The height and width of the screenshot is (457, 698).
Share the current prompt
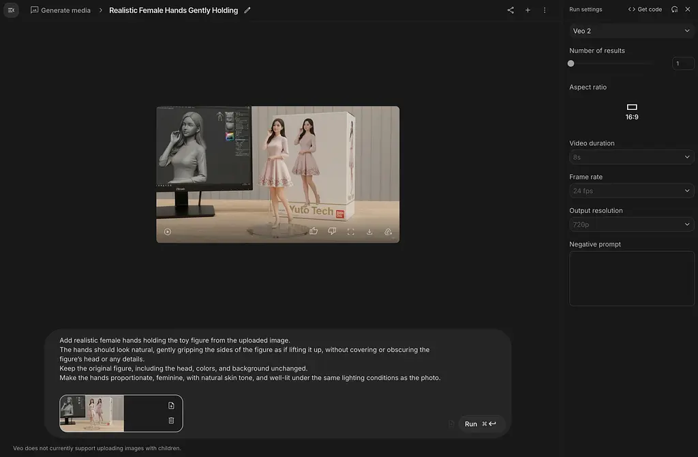pos(509,10)
